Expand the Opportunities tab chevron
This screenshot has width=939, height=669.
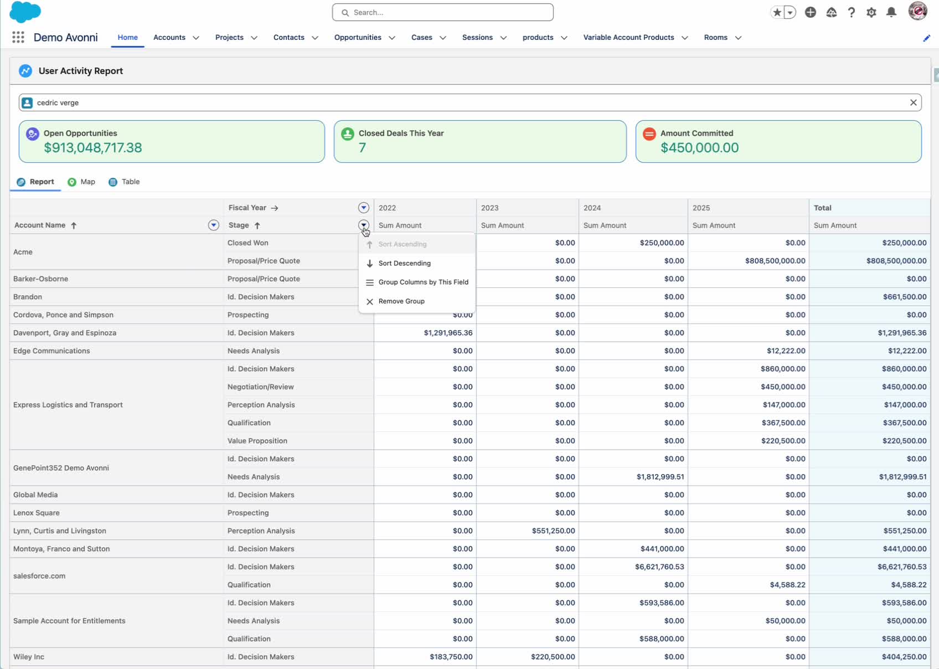(392, 38)
